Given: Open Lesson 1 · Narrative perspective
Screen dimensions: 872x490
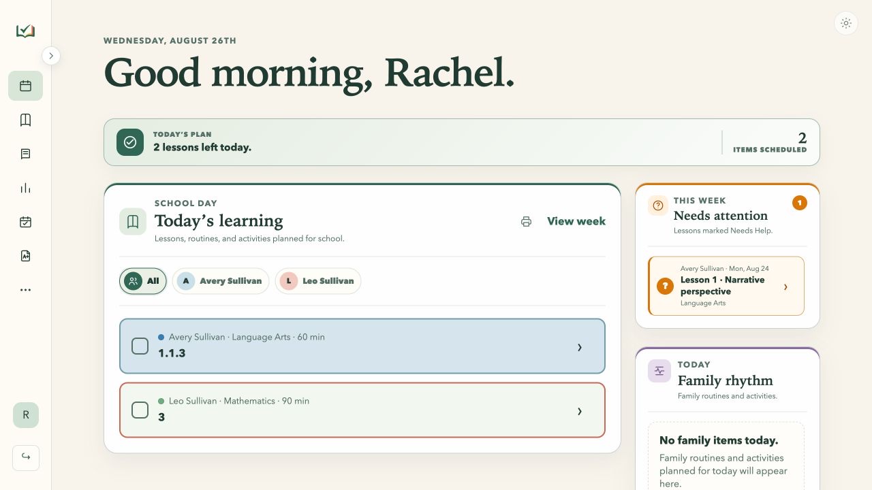Looking at the screenshot, I should click(x=726, y=286).
